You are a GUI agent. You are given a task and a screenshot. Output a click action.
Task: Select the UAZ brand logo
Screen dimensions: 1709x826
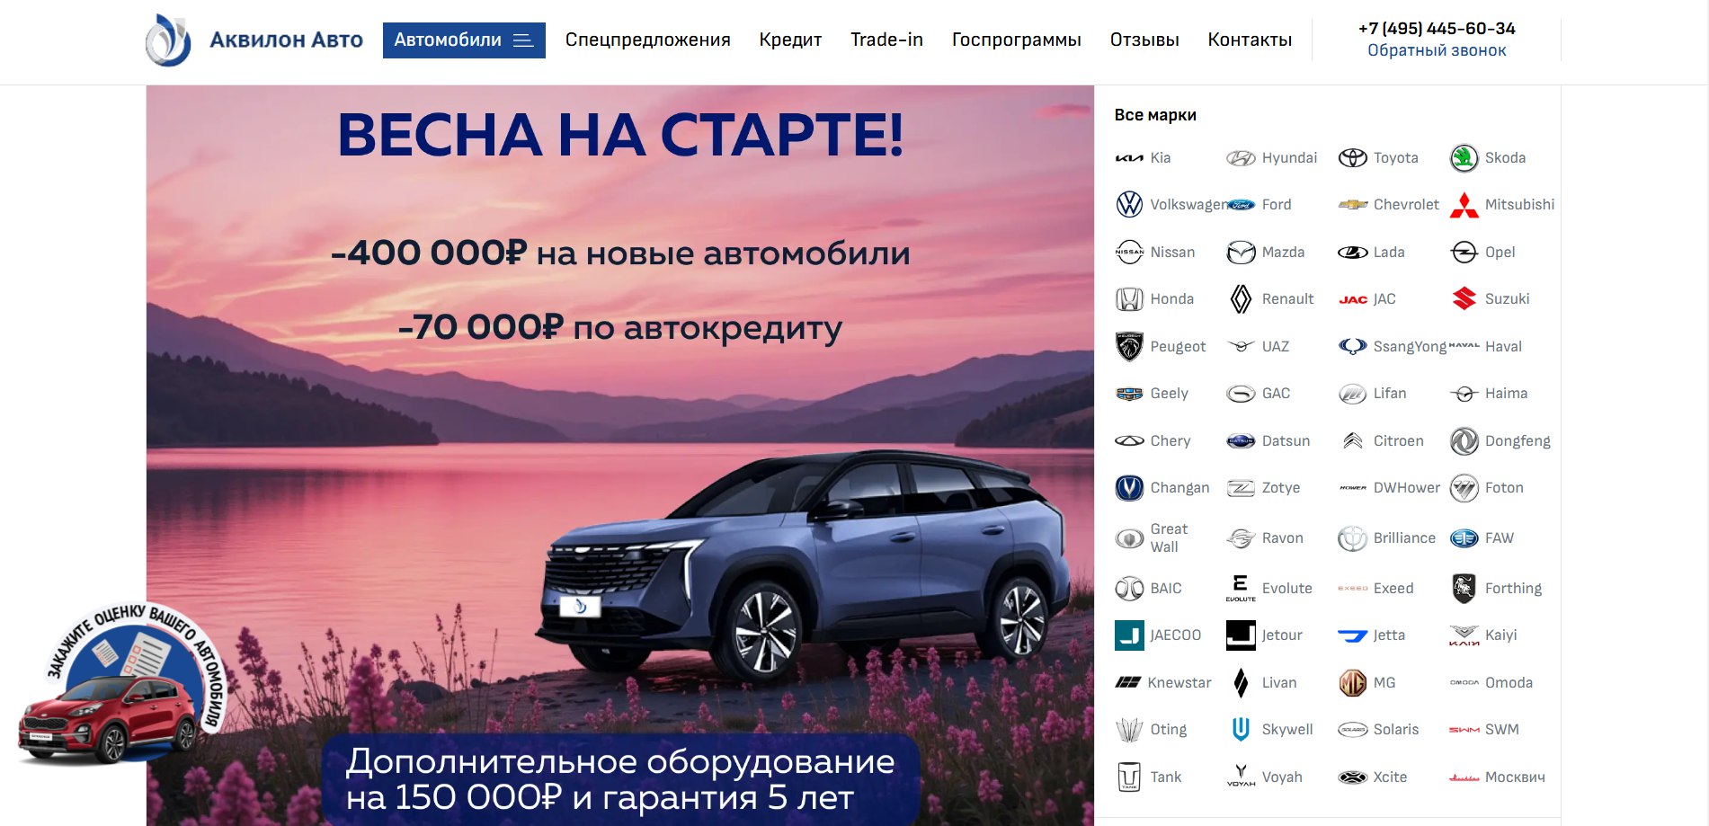pos(1241,347)
